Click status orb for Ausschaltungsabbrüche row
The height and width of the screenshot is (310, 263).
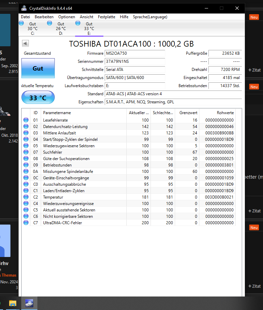pos(26,184)
